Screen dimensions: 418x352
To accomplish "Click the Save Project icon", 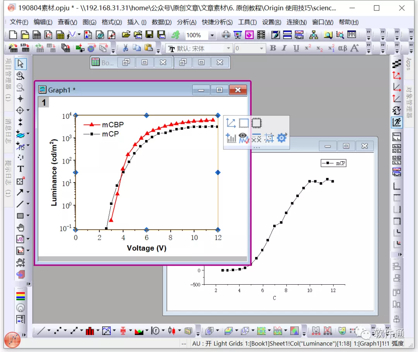I will point(149,35).
